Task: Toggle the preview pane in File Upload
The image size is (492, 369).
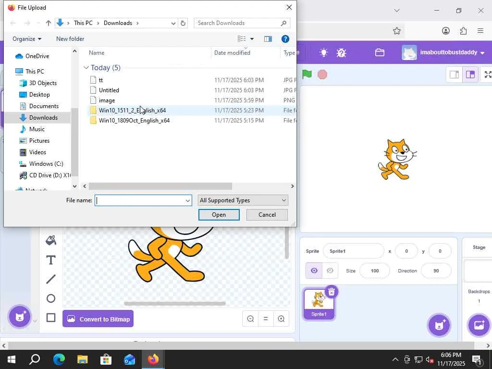Action: [x=268, y=39]
